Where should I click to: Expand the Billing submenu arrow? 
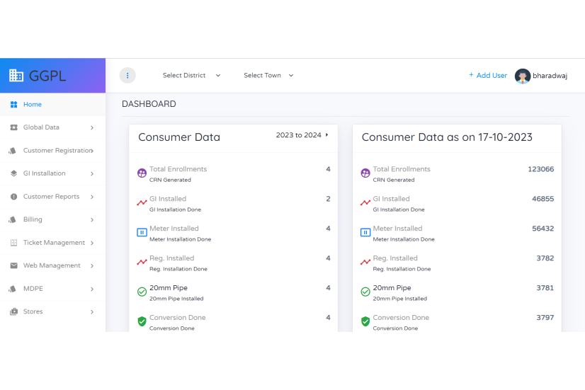pyautogui.click(x=92, y=219)
